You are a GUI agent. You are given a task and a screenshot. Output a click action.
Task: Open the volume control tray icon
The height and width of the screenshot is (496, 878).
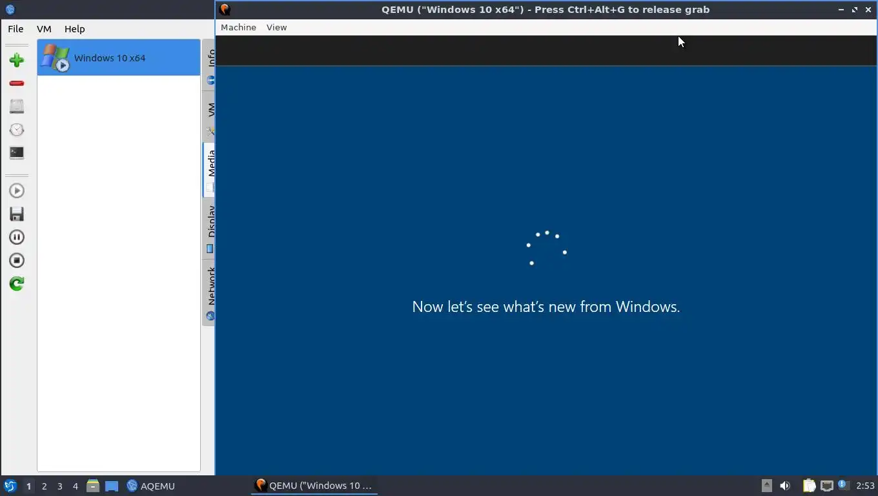point(785,486)
